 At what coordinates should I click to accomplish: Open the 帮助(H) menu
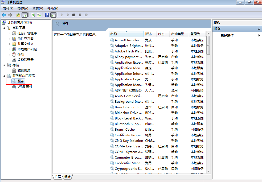53,9
